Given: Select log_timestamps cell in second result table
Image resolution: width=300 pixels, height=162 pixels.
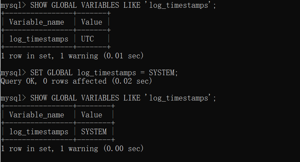Looking at the screenshot, I should [x=39, y=132].
